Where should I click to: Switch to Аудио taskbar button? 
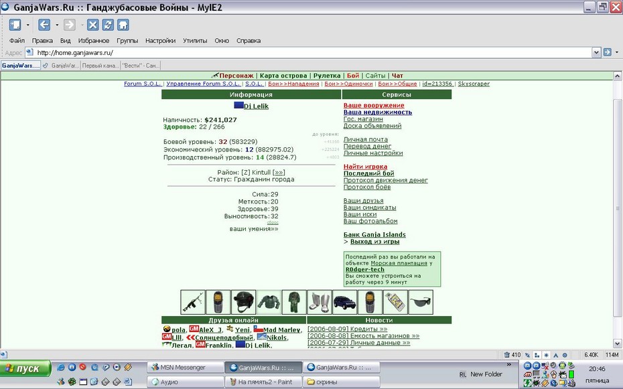tap(185, 382)
